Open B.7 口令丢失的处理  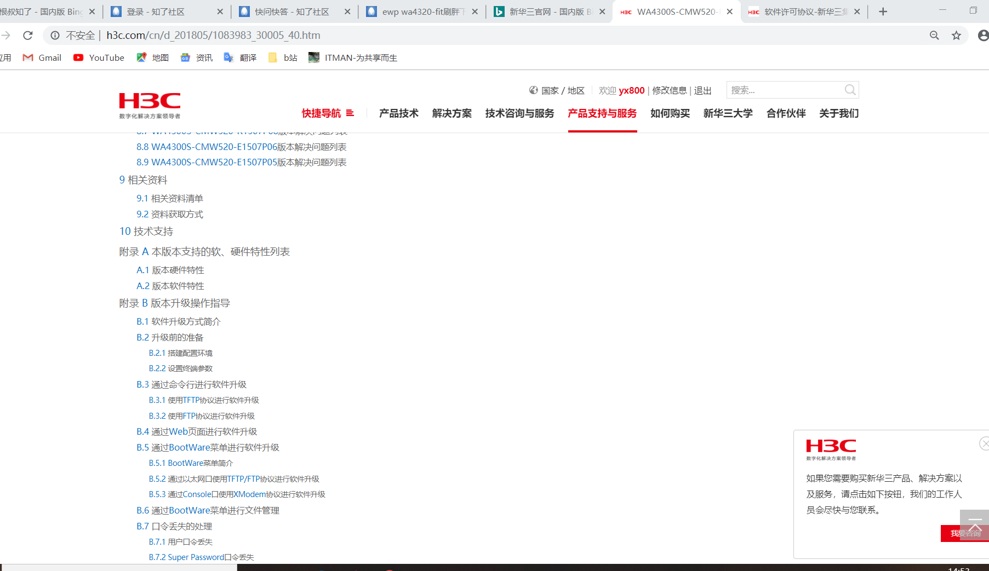pyautogui.click(x=174, y=526)
